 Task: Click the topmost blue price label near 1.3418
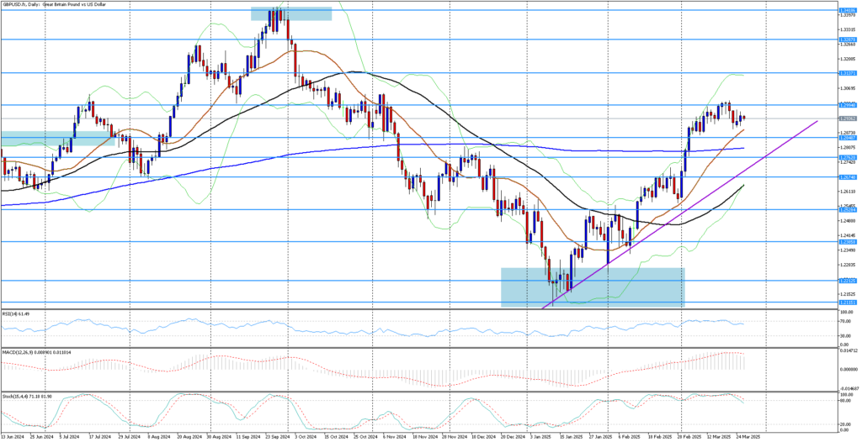848,10
